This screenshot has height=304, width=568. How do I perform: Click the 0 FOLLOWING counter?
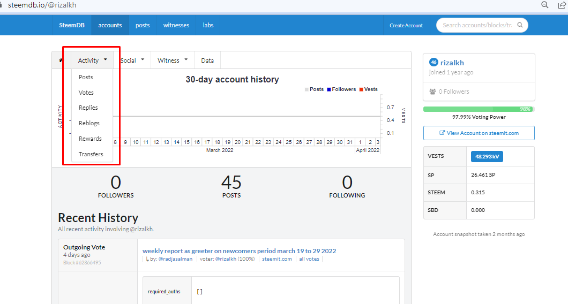point(347,186)
